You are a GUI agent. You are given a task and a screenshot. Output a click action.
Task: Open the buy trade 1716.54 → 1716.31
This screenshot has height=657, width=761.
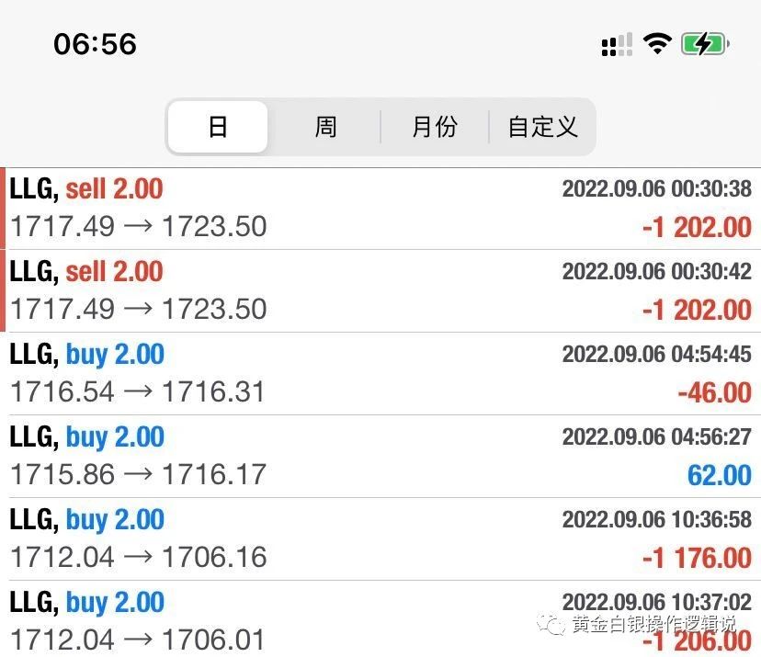tap(380, 374)
